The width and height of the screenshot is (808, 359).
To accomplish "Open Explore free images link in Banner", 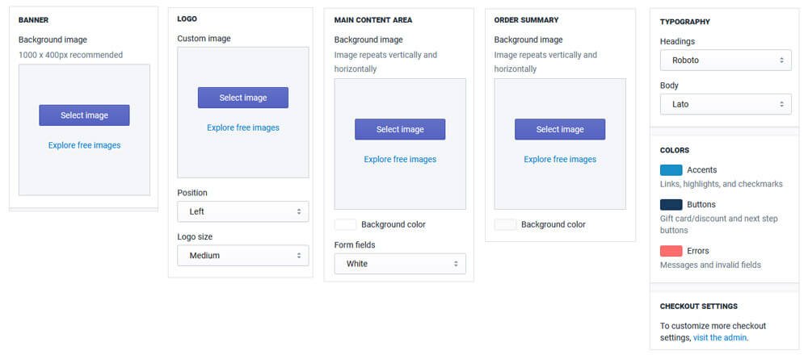I will click(x=84, y=145).
